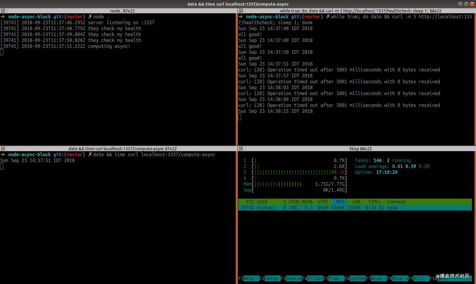Open the group icon of the healthcheck loop pane

241,11
